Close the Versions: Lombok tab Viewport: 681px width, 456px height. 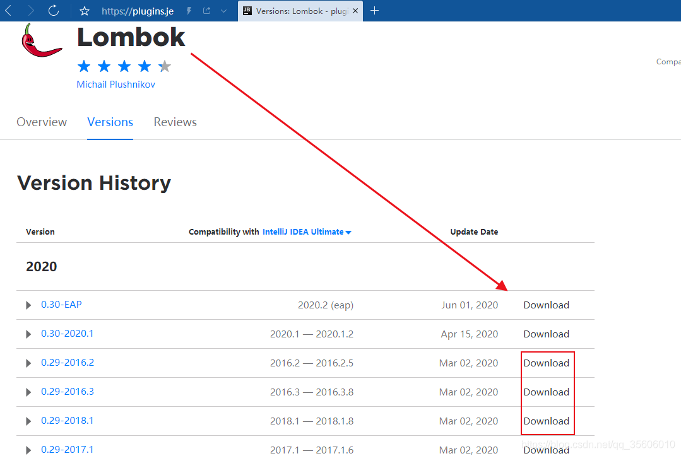tap(355, 11)
